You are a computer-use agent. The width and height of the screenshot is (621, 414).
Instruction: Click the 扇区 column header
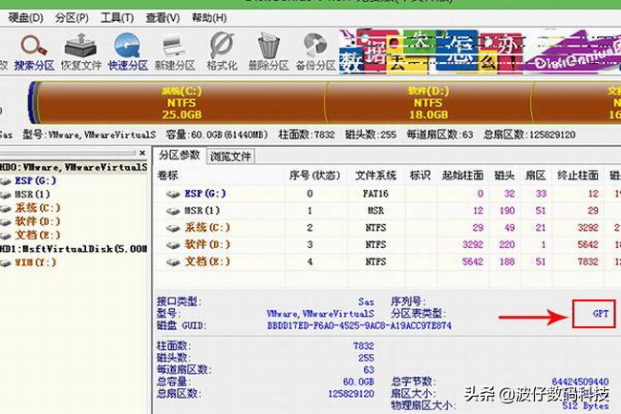(536, 176)
